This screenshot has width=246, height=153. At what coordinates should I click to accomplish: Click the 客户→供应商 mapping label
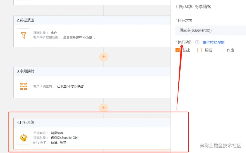43,86
